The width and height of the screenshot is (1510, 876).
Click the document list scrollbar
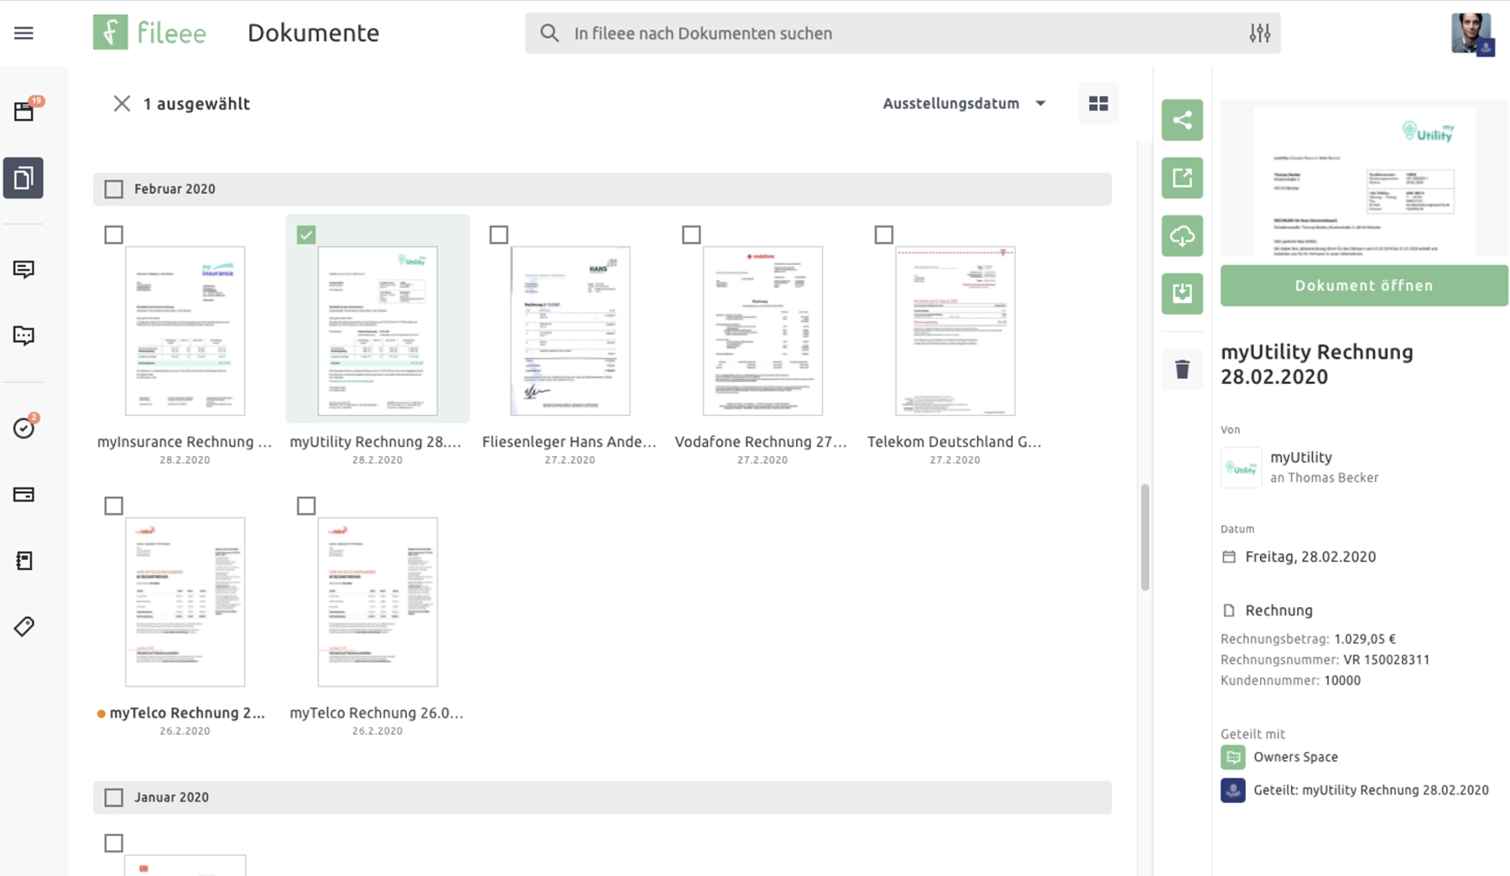tap(1144, 537)
